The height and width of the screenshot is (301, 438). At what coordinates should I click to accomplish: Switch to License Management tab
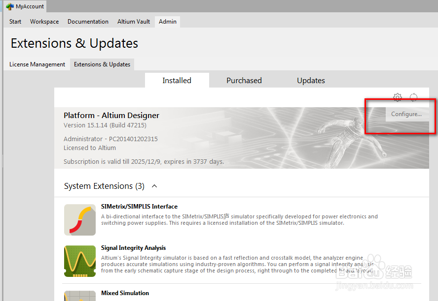[x=37, y=64]
